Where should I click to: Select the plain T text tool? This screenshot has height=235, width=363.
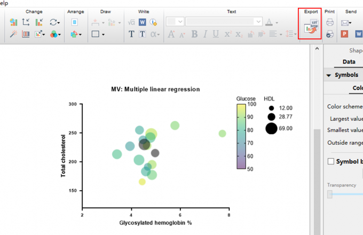click(x=131, y=34)
